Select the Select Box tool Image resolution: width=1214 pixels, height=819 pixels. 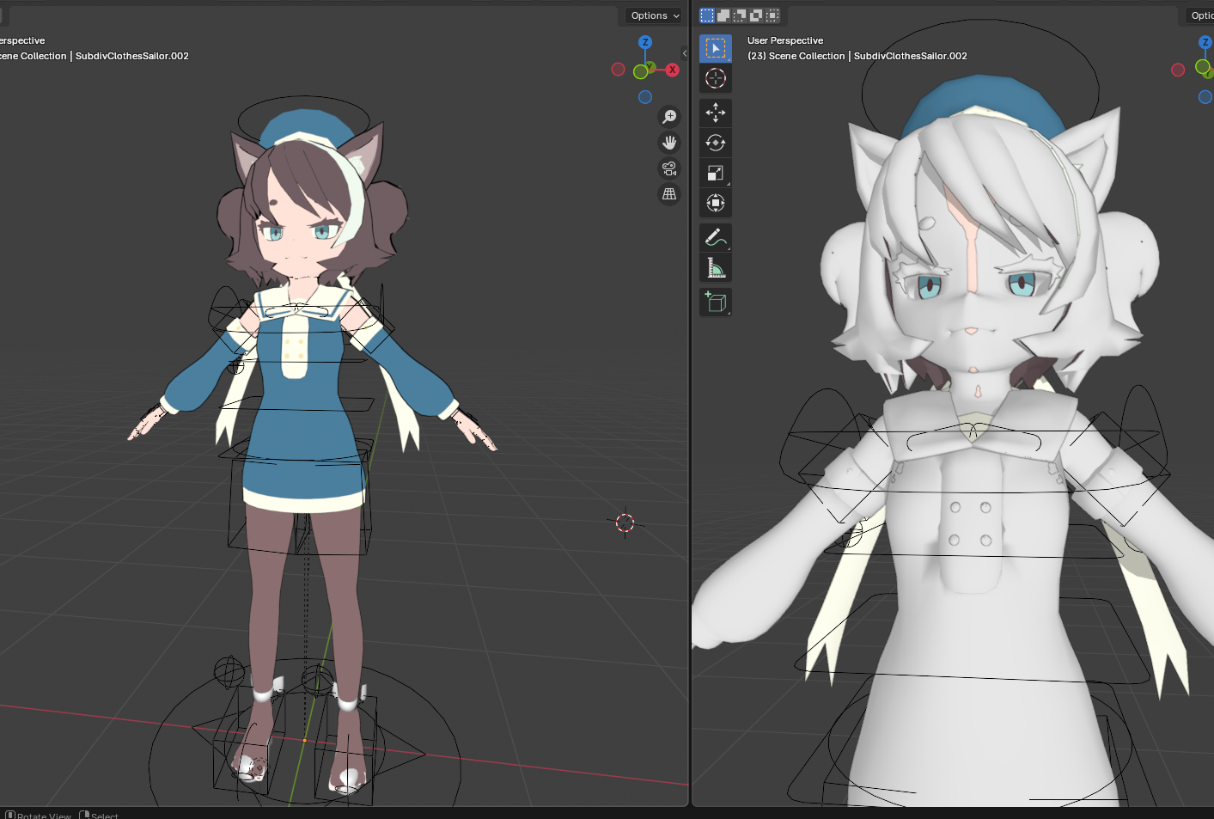[x=716, y=48]
